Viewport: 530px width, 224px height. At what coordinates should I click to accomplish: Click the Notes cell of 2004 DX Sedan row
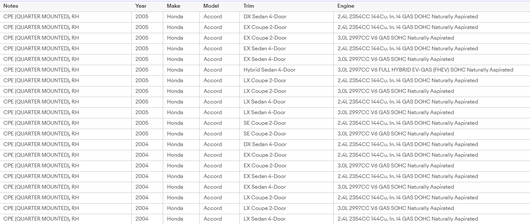tap(66, 144)
